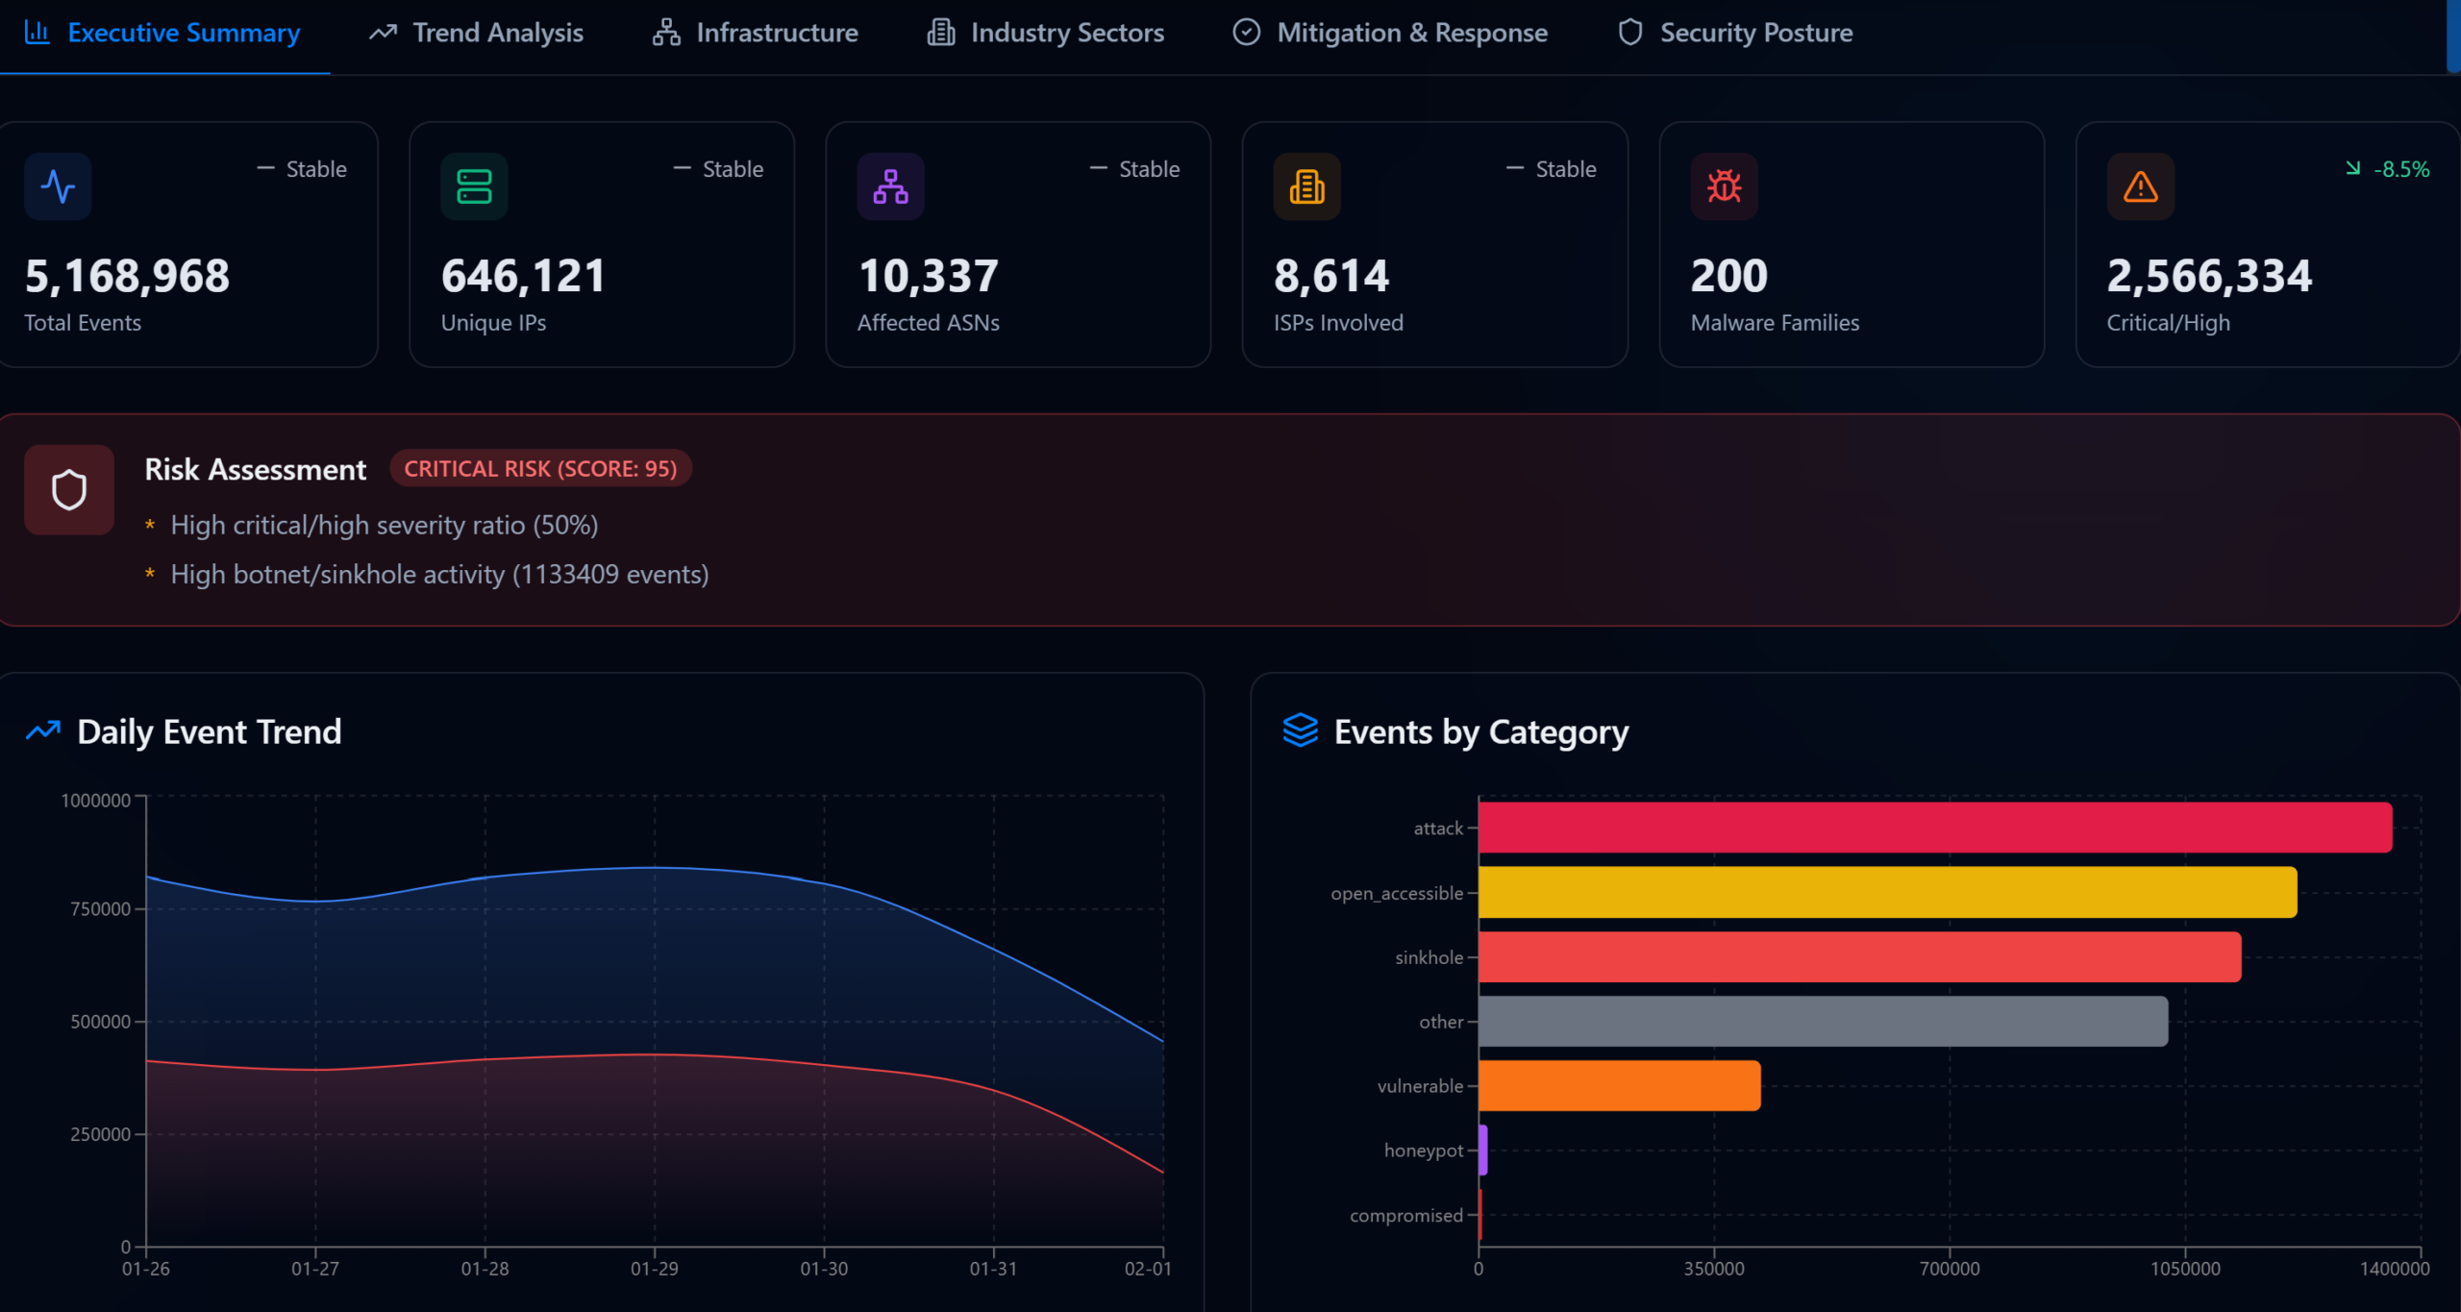Click the Daily Event Trend arrow icon
The width and height of the screenshot is (2461, 1312).
click(43, 730)
